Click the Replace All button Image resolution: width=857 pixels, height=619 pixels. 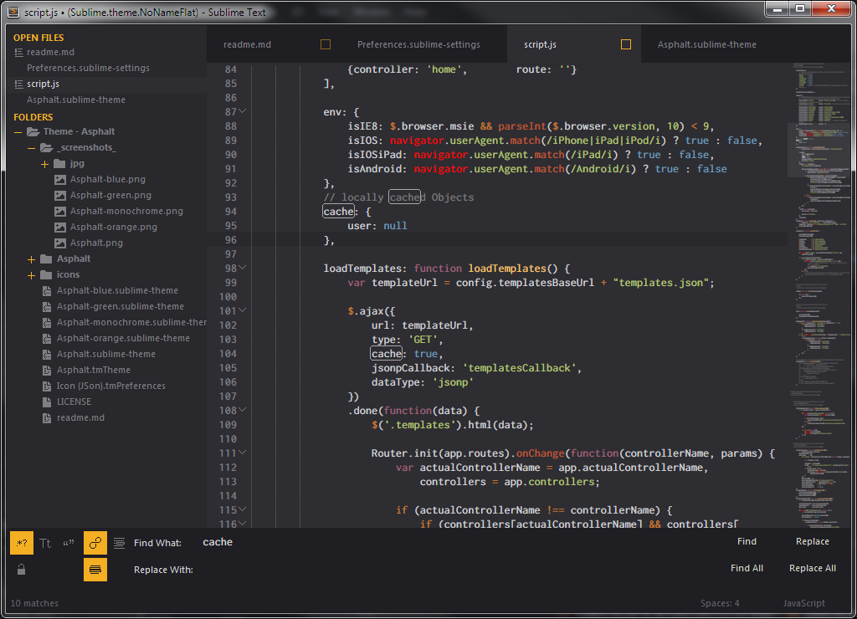pyautogui.click(x=812, y=568)
